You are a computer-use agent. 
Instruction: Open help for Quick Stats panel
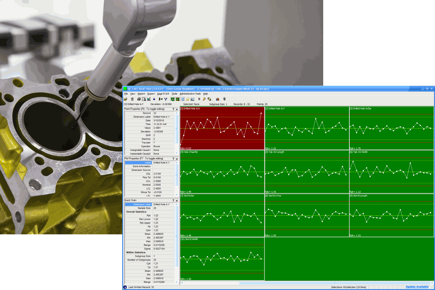[x=173, y=200]
